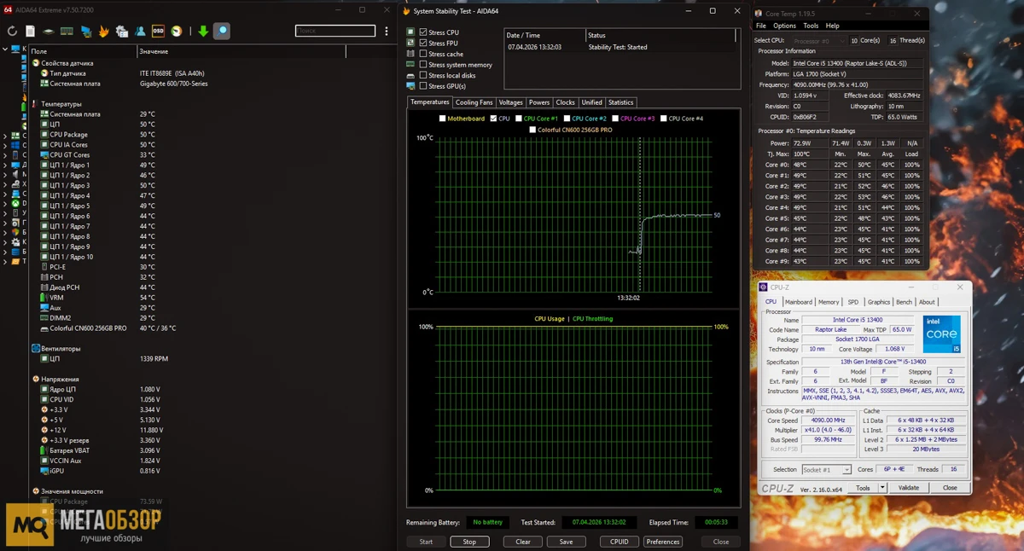Click the refresh icon in AIDA64 toolbar
1024x551 pixels.
click(12, 30)
